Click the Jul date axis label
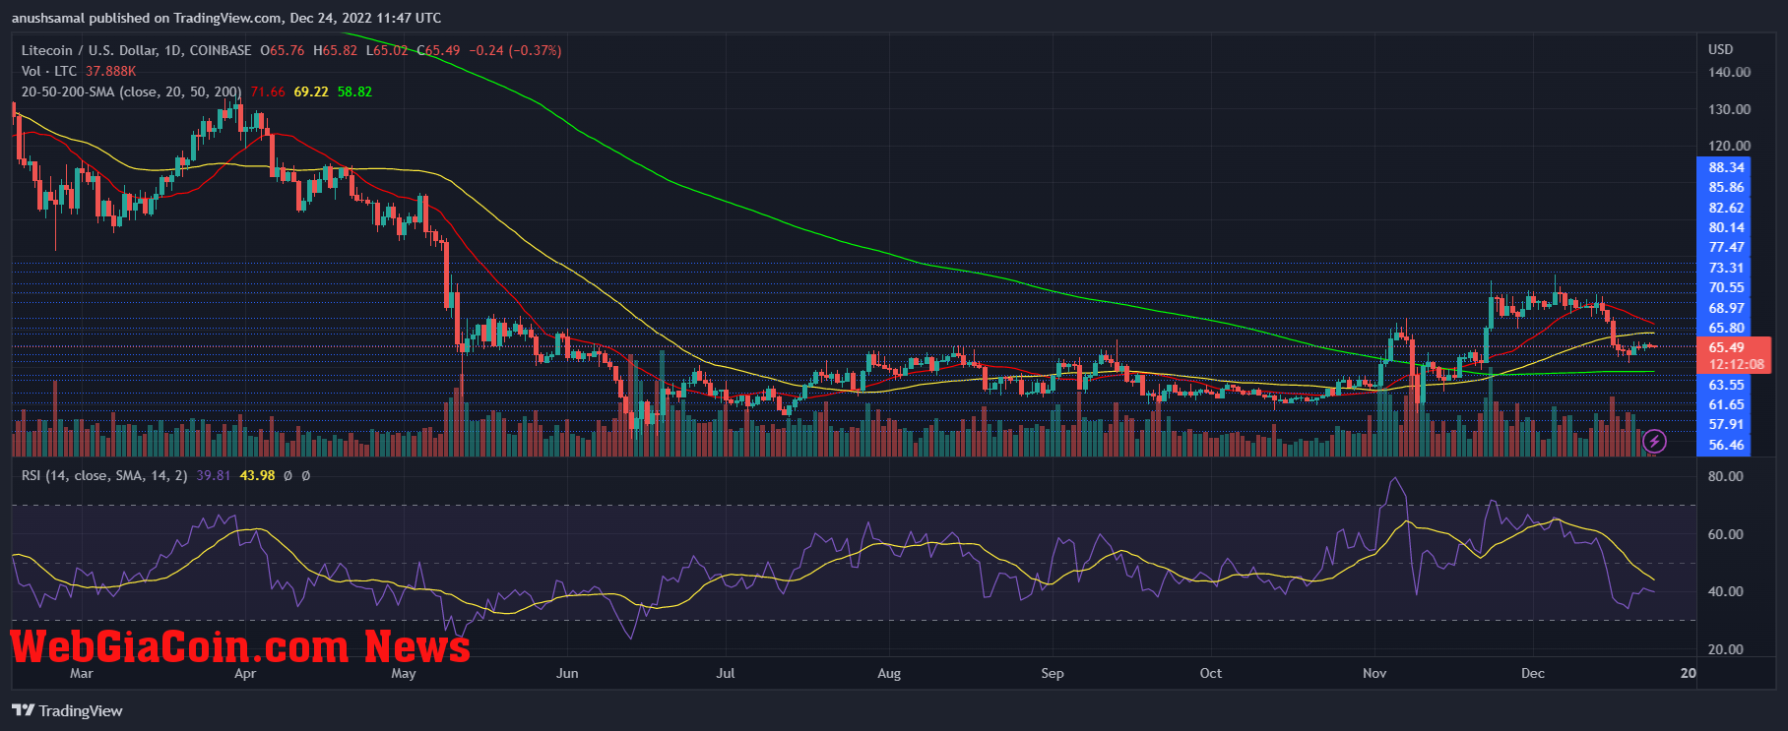The height and width of the screenshot is (731, 1788). coord(726,673)
